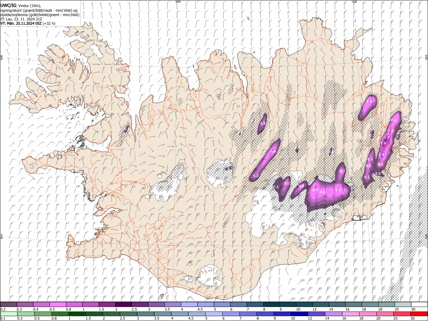Click the '30' label in the top legend row
Viewport: 428px width, 321px height.
[x=413, y=309]
